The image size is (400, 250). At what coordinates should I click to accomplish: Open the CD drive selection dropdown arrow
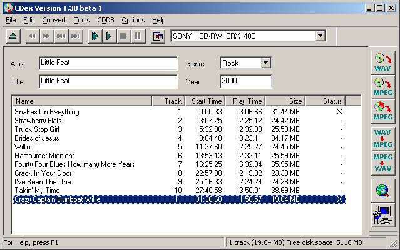point(320,36)
